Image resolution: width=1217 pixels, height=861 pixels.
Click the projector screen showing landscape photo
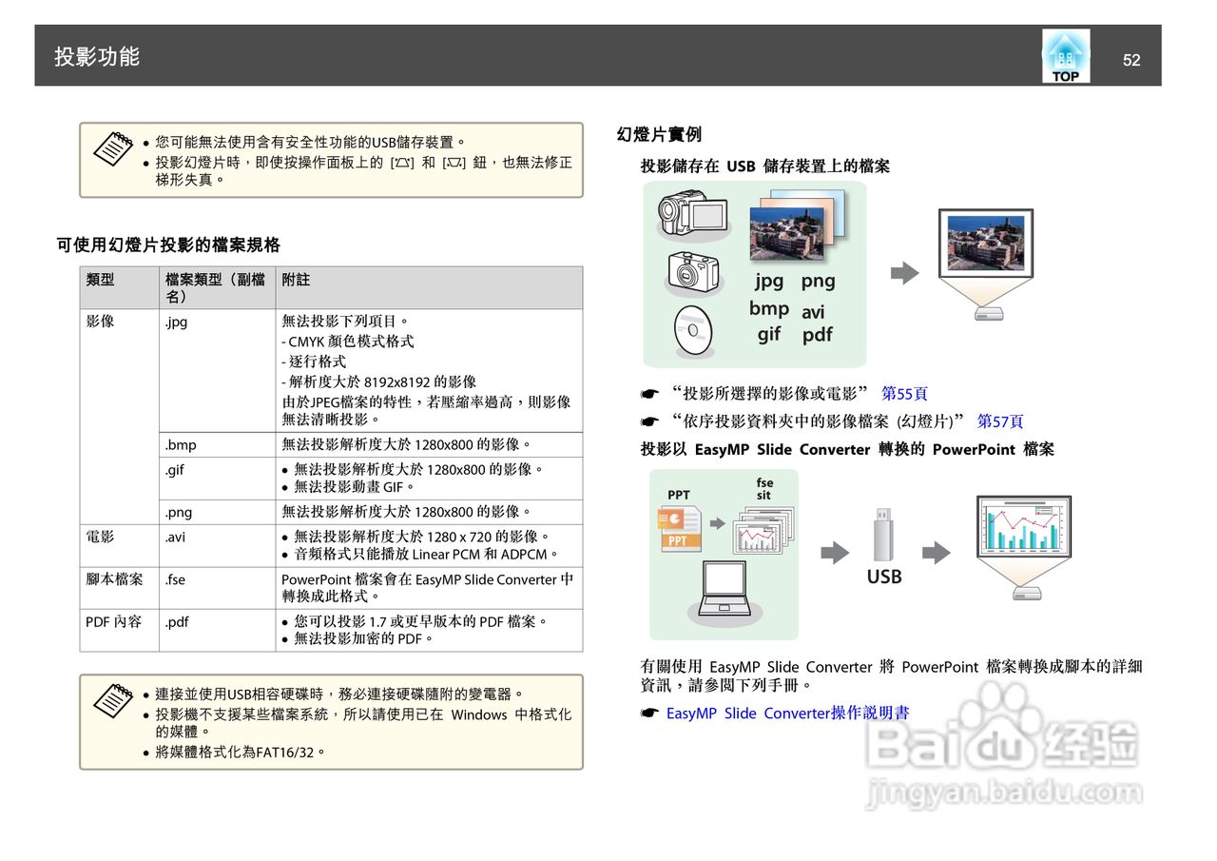(x=986, y=244)
